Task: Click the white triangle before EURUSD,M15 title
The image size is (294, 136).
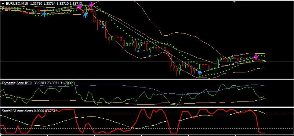Action: click(3, 3)
